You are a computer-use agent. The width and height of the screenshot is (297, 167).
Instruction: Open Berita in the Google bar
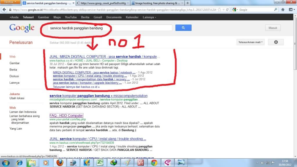(x=85, y=17)
